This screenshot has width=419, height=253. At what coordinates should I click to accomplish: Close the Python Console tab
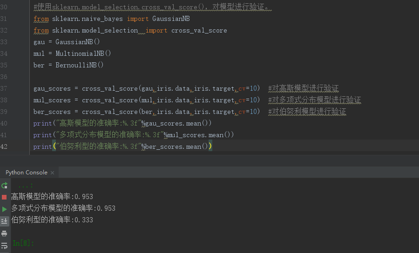[x=52, y=173]
